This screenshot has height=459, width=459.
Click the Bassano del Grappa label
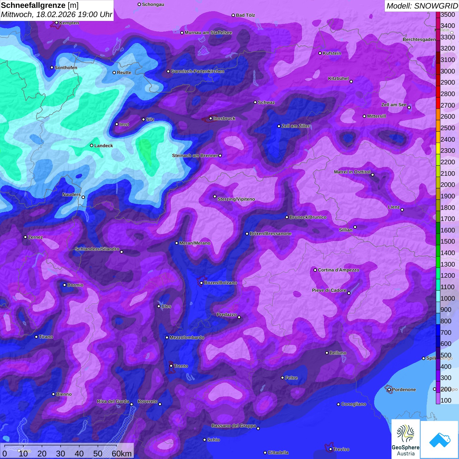coord(234,426)
